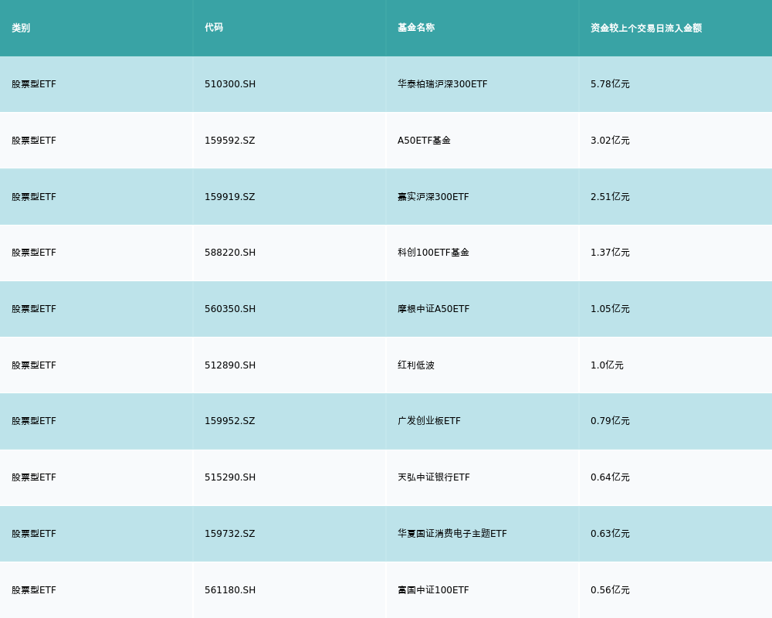Click 股票型ETF in the 512890.SH row
The image size is (772, 618).
[34, 365]
